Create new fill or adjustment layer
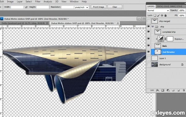This screenshot has width=186, height=117. (x=168, y=90)
